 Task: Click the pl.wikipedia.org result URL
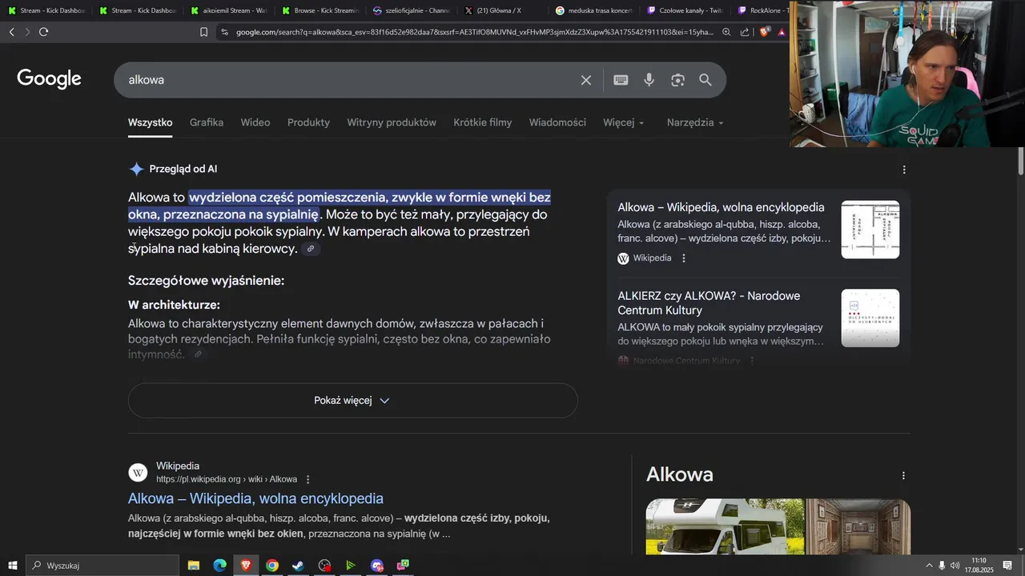point(227,479)
